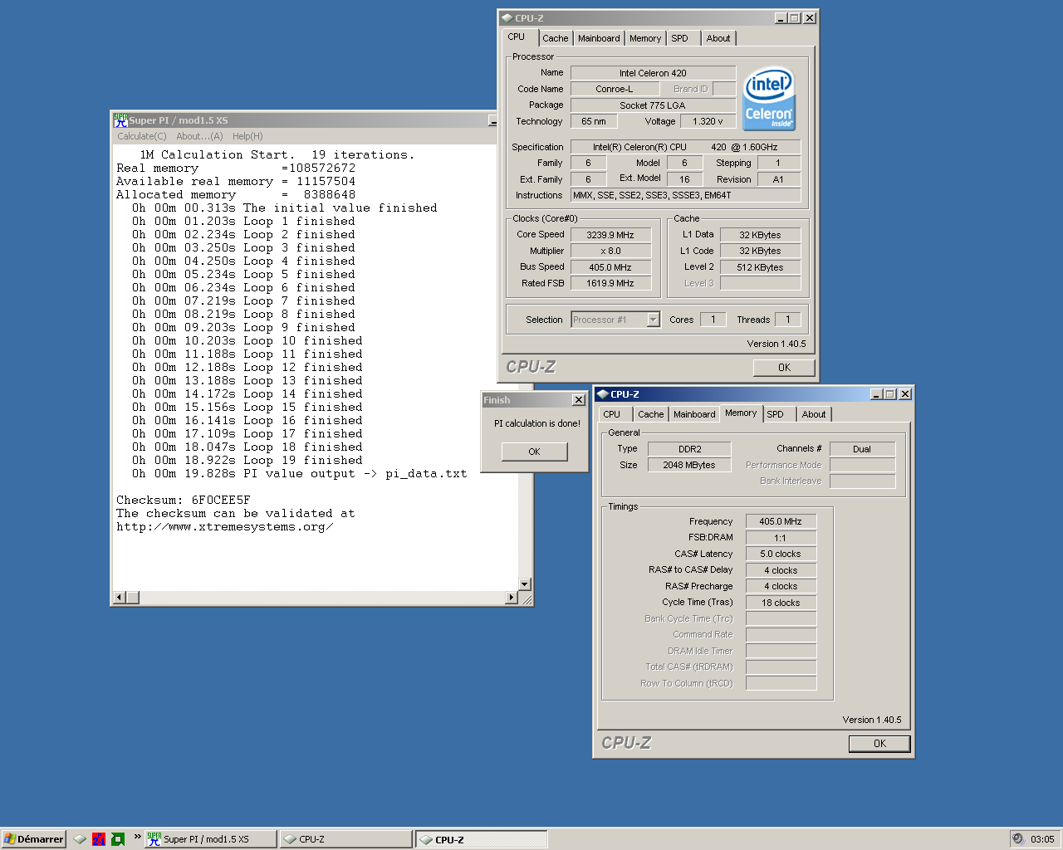This screenshot has height=850, width=1063.
Task: Click the xtremesystems.org URL text
Action: pyautogui.click(x=225, y=527)
